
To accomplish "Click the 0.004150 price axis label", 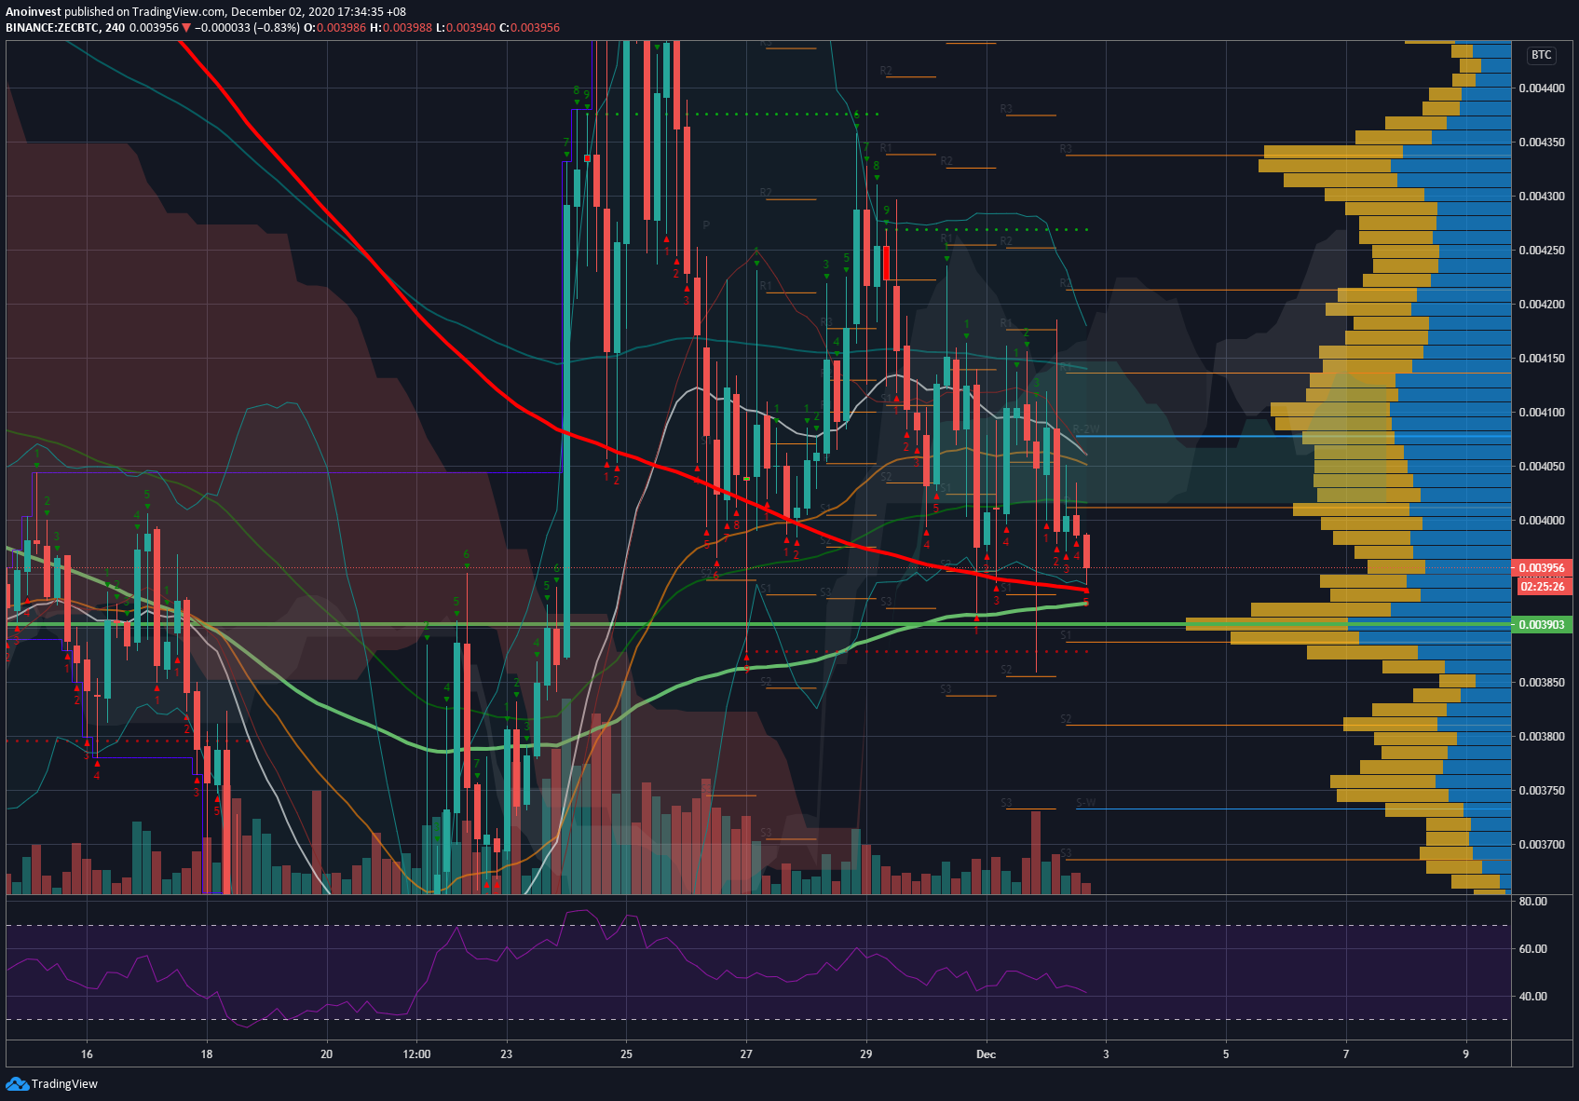I will point(1542,359).
